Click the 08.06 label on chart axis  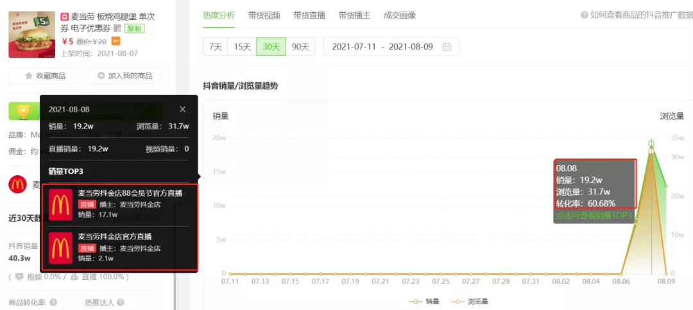[621, 281]
